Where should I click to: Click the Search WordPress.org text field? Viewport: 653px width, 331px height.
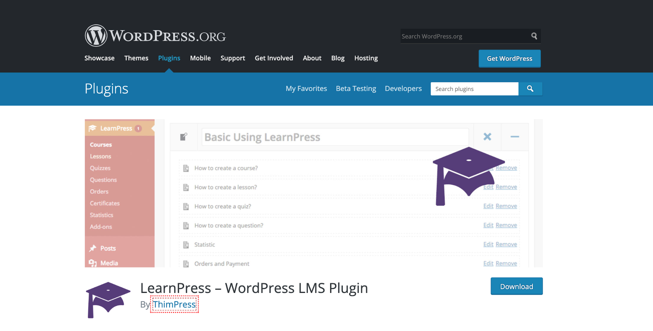[x=464, y=36]
